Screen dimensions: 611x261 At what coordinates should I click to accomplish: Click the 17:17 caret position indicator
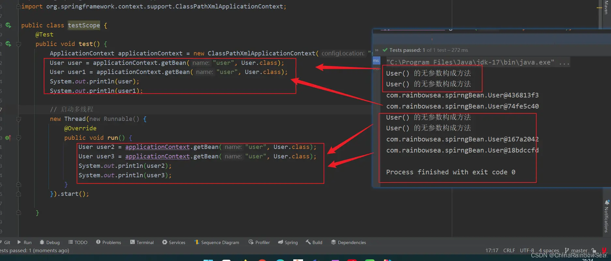pos(492,251)
